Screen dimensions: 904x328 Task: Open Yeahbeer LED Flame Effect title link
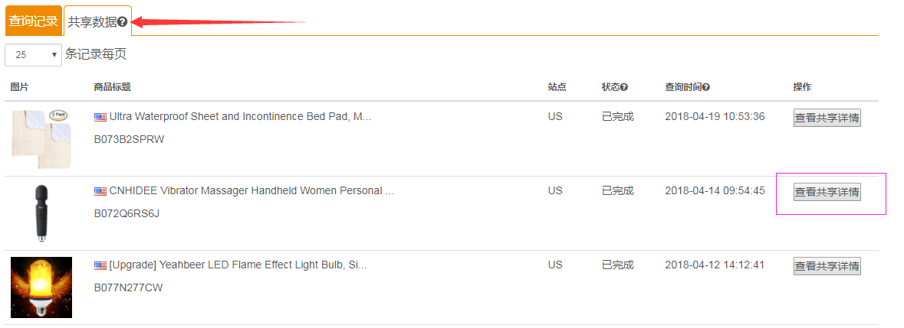(238, 265)
